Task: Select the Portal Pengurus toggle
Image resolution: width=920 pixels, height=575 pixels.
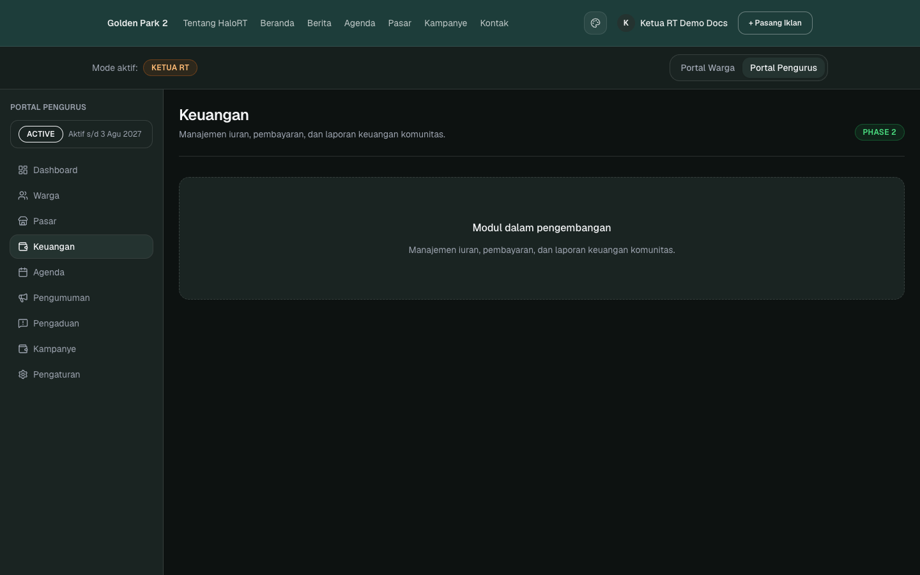Action: tap(783, 68)
